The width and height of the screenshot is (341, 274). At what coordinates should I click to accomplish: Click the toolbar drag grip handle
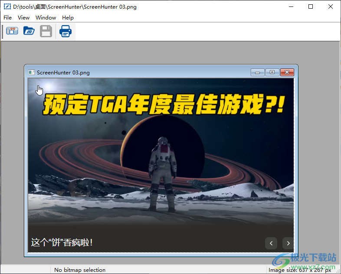coord(3,32)
